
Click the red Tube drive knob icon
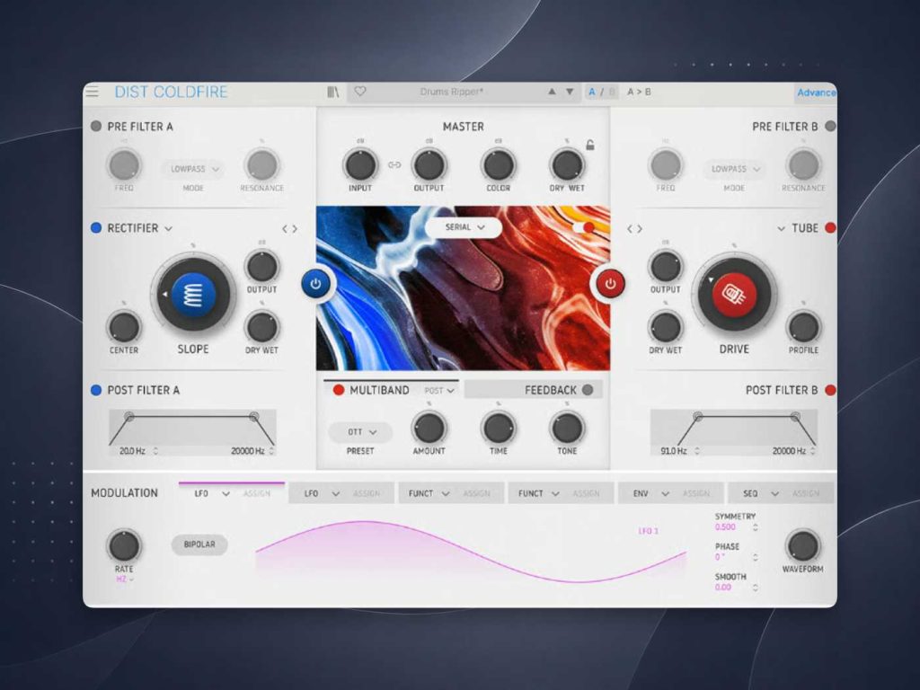pos(734,295)
